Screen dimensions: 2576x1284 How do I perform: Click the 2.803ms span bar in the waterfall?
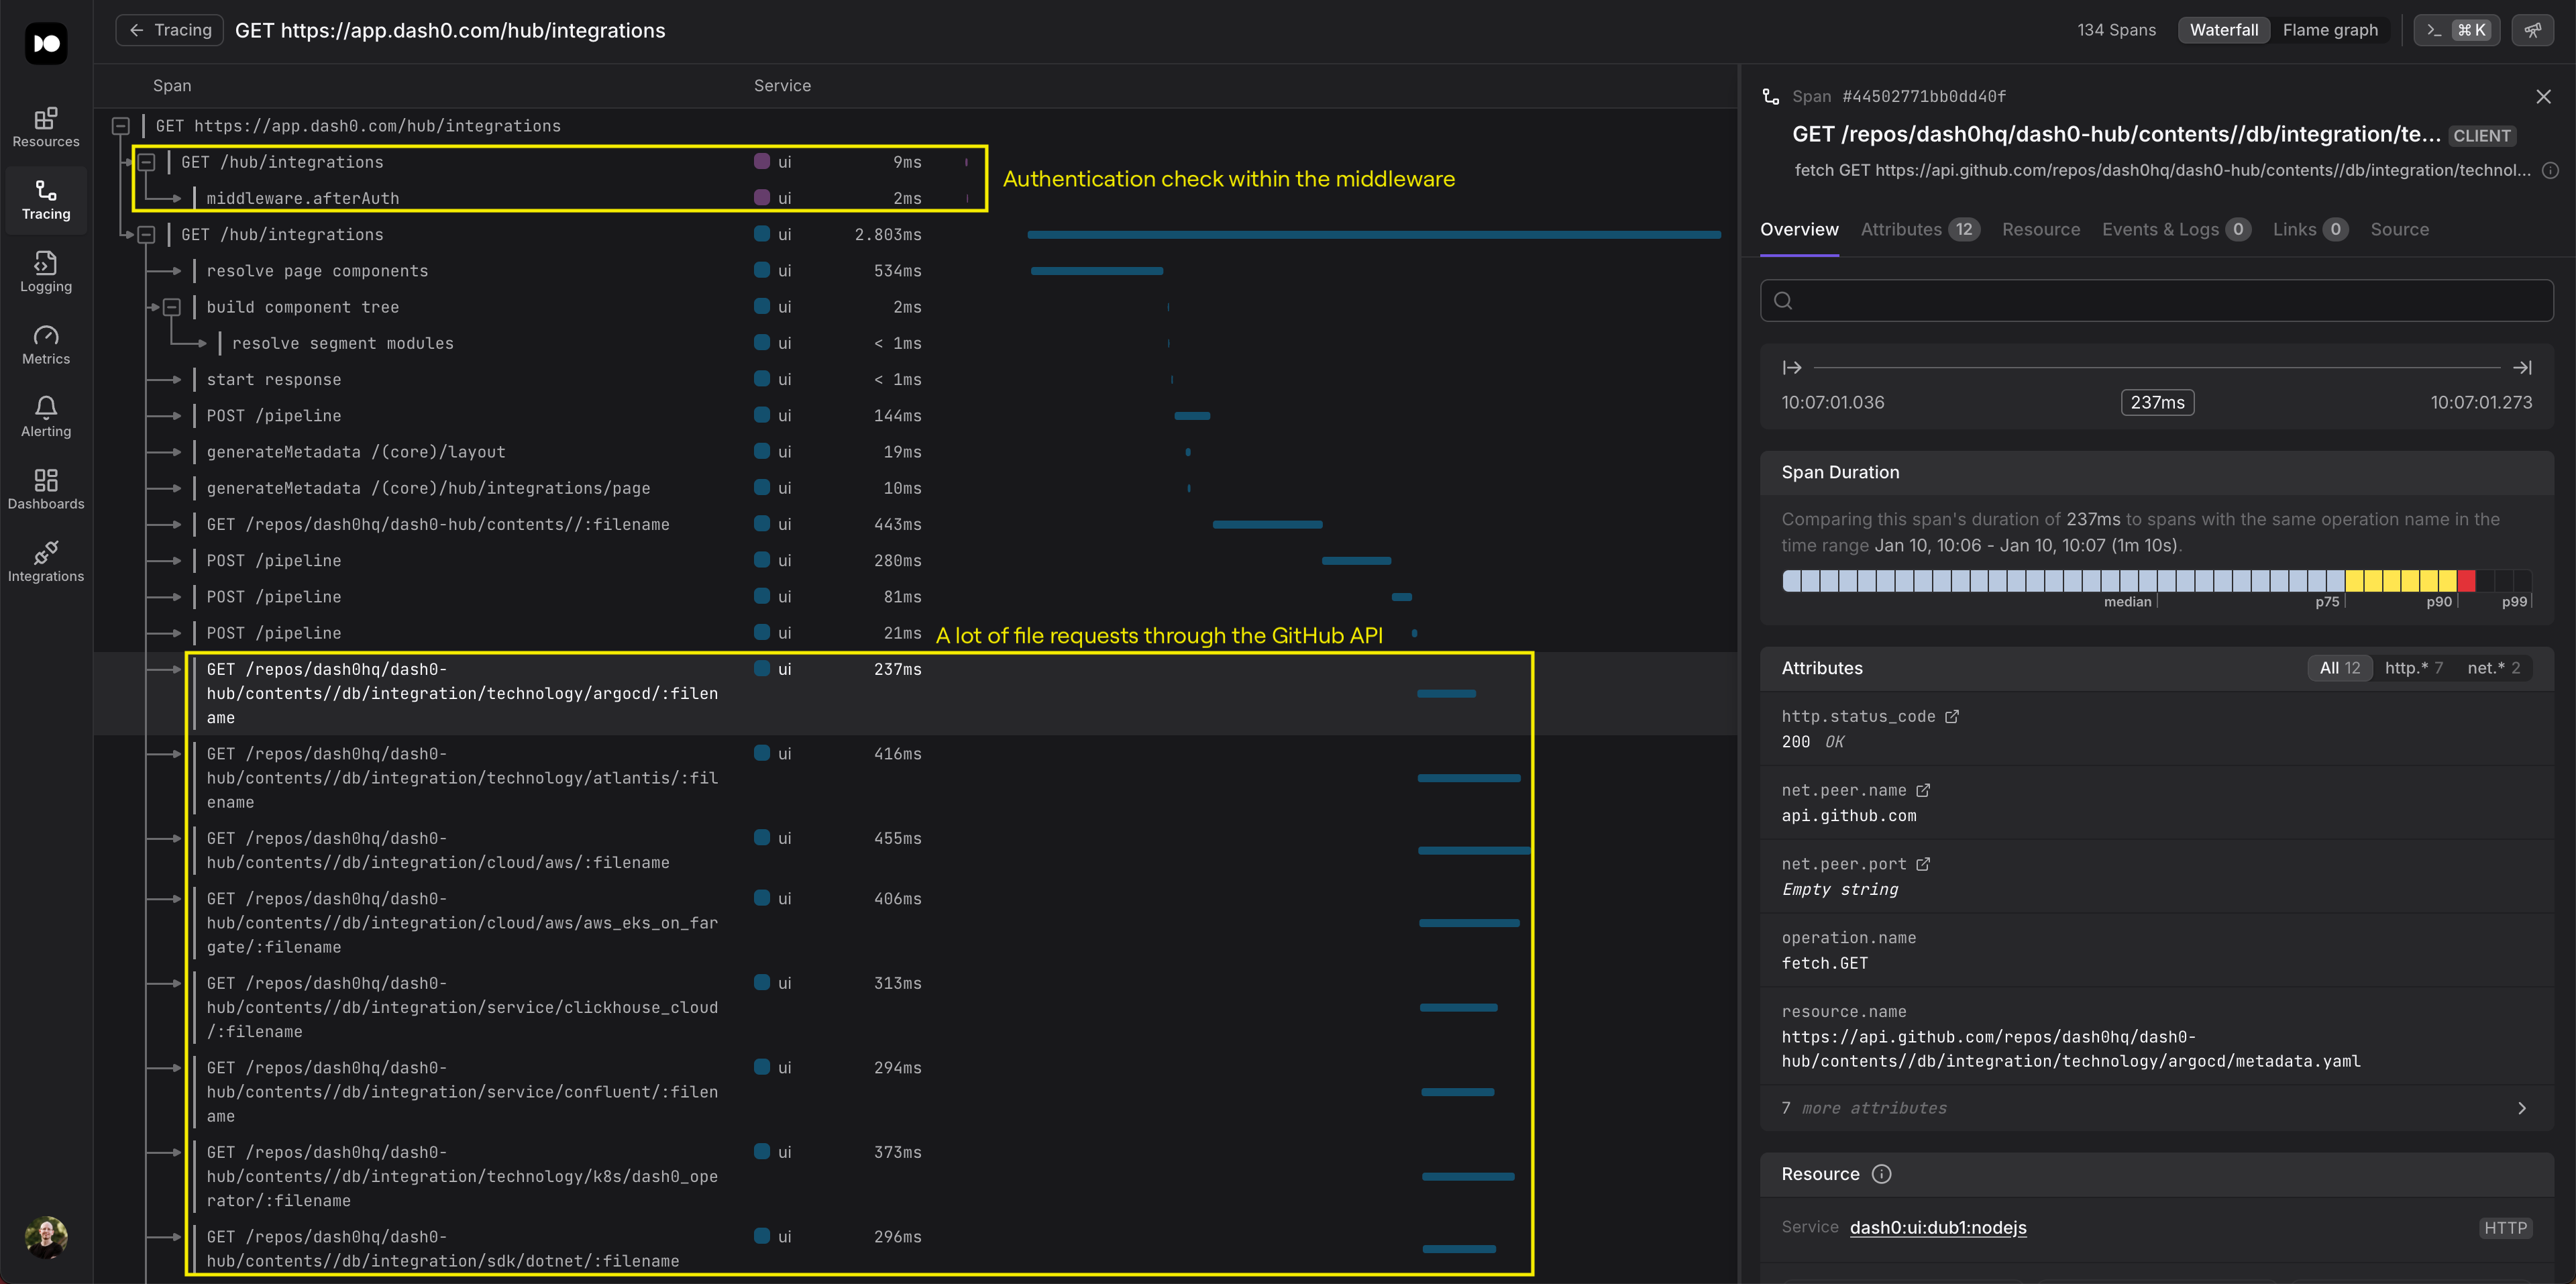click(1374, 235)
